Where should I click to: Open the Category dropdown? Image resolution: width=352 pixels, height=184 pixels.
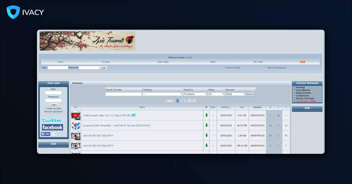163,94
